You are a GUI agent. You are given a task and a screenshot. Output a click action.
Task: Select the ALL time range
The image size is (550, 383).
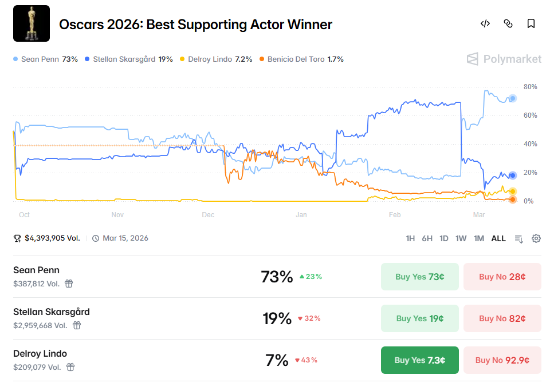(x=498, y=238)
